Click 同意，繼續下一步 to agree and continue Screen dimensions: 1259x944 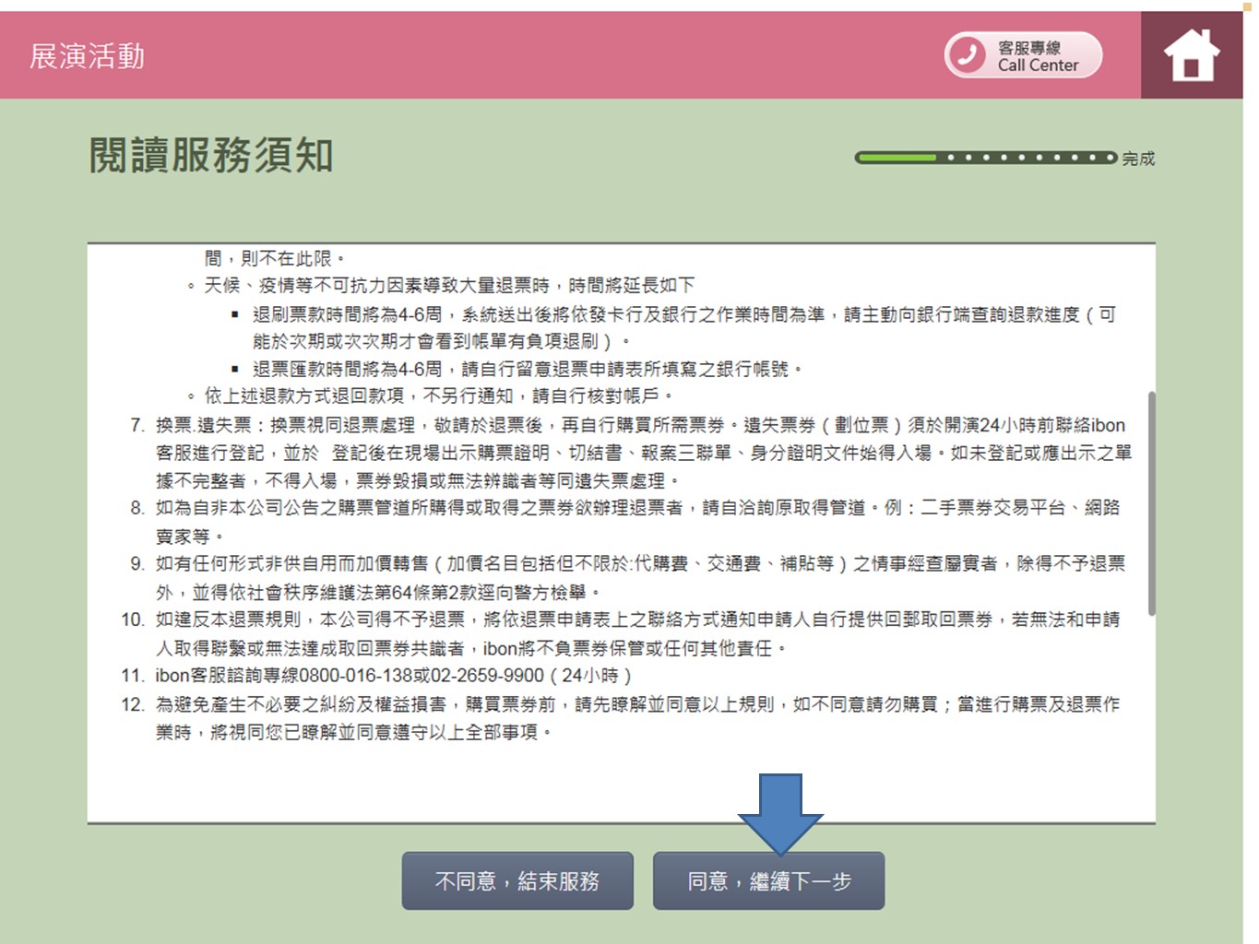tap(768, 881)
